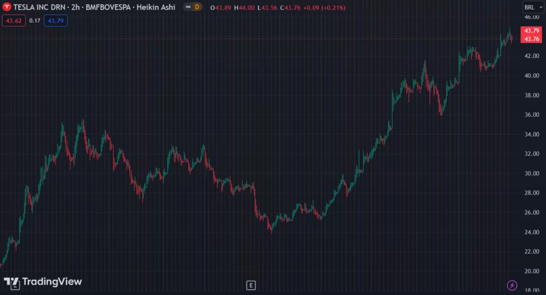The height and width of the screenshot is (295, 546).
Task: Click the 34.00 price scale label
Action: 532,134
